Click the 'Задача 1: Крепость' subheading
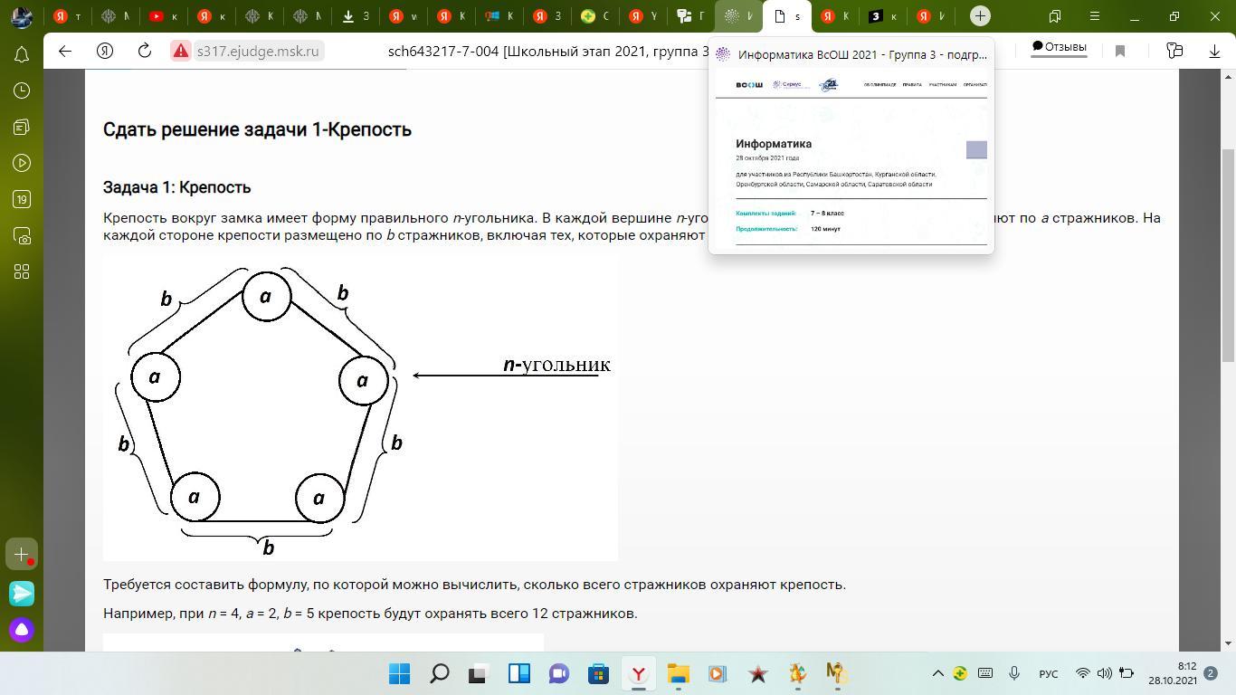Screen dimensions: 1236x695 tap(176, 187)
